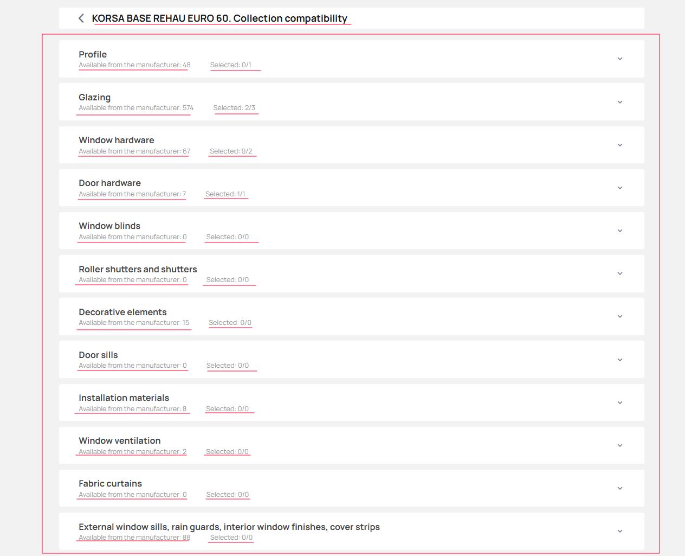This screenshot has width=685, height=556.
Task: Expand the Installation materials chevron
Action: pyautogui.click(x=620, y=402)
